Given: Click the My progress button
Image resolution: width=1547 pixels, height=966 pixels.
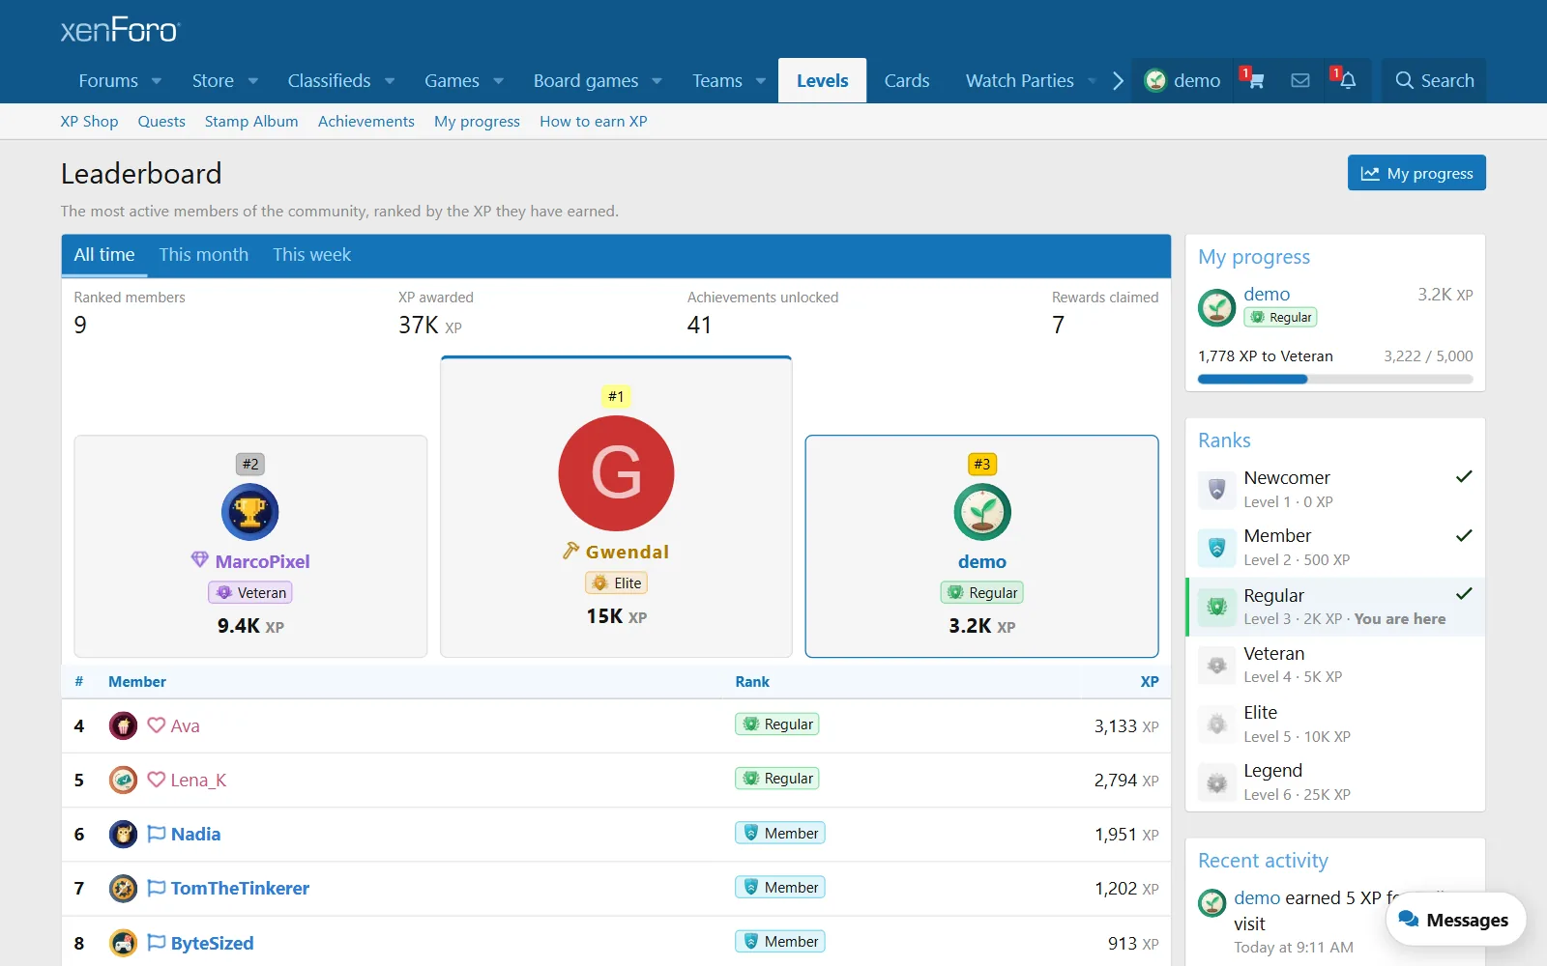Looking at the screenshot, I should [x=1416, y=173].
